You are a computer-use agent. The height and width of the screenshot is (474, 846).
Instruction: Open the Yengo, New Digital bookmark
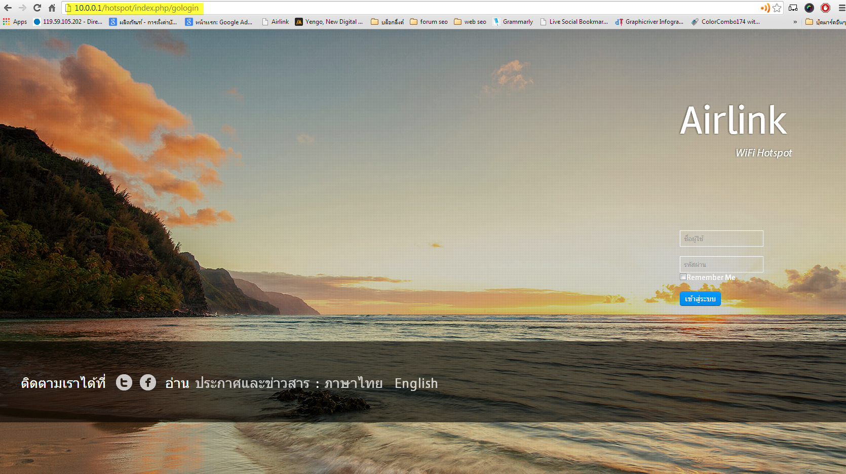click(x=329, y=22)
